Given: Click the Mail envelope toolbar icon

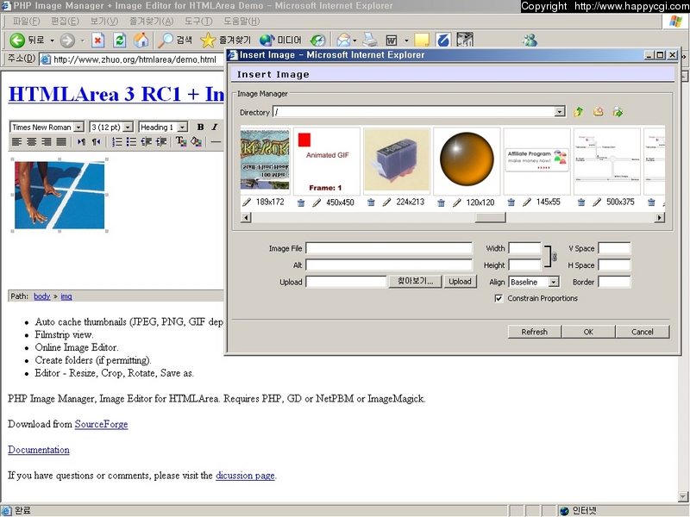Looking at the screenshot, I should tap(343, 40).
